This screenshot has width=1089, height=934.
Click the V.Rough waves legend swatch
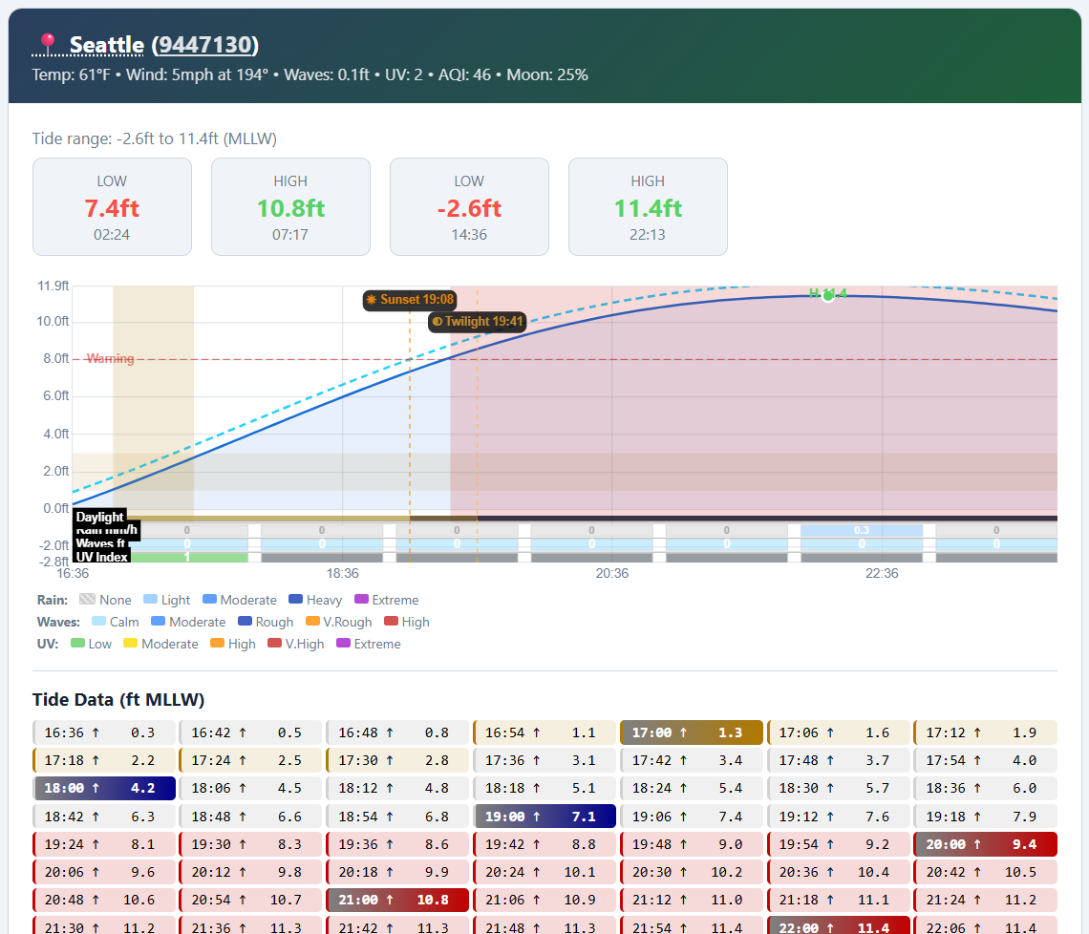[x=312, y=622]
